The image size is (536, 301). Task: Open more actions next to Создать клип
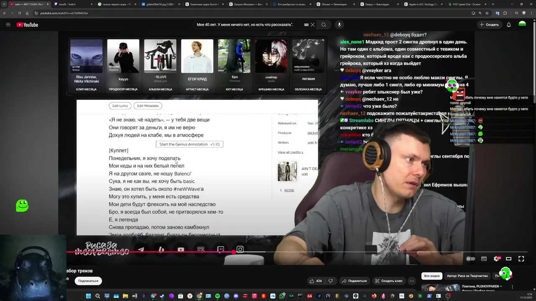pyautogui.click(x=412, y=281)
